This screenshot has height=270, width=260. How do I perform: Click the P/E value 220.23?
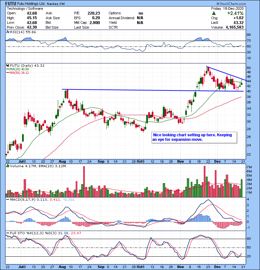tap(94, 13)
